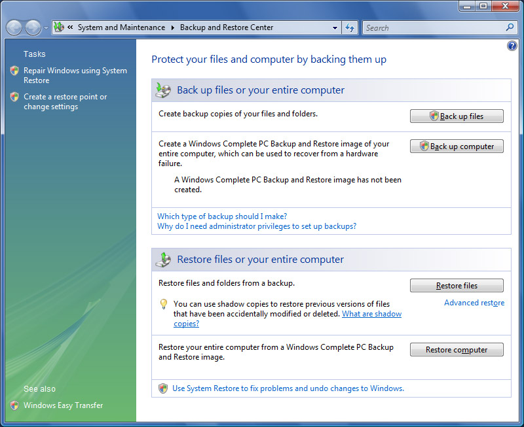Screen dimensions: 524x427
Task: Click the search magnifier icon
Action: pos(510,27)
